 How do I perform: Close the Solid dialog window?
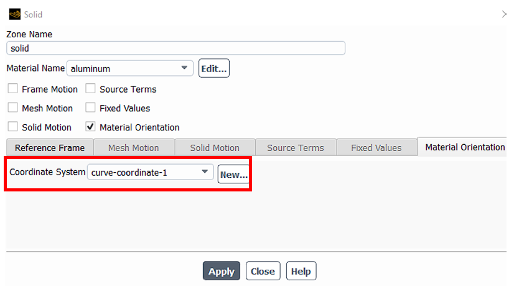[x=503, y=14]
